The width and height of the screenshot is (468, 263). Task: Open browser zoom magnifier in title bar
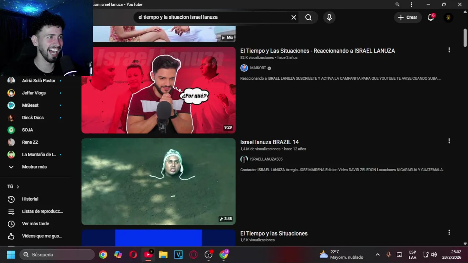pos(397,4)
